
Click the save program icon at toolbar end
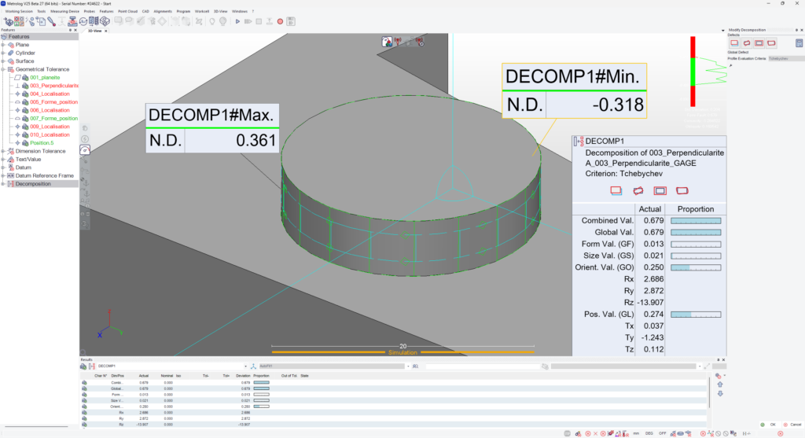coord(291,21)
